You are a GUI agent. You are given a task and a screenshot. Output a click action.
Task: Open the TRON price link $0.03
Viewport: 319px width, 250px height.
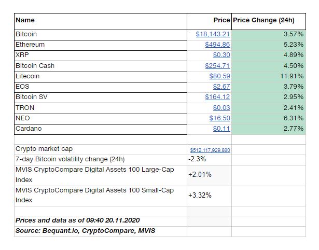221,108
